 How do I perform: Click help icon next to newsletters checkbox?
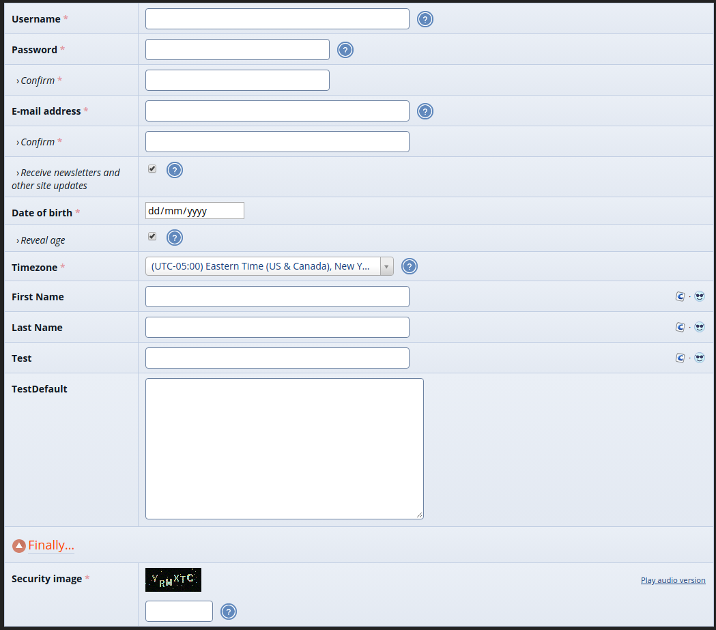[175, 170]
